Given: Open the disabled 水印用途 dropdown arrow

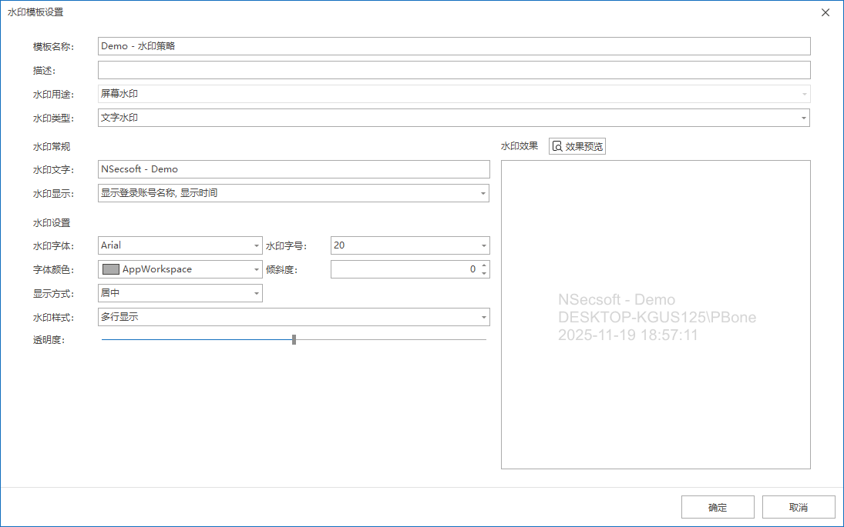Looking at the screenshot, I should click(x=804, y=95).
